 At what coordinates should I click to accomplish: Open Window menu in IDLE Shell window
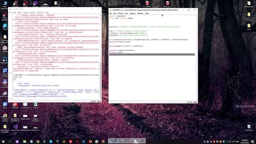pos(40,12)
